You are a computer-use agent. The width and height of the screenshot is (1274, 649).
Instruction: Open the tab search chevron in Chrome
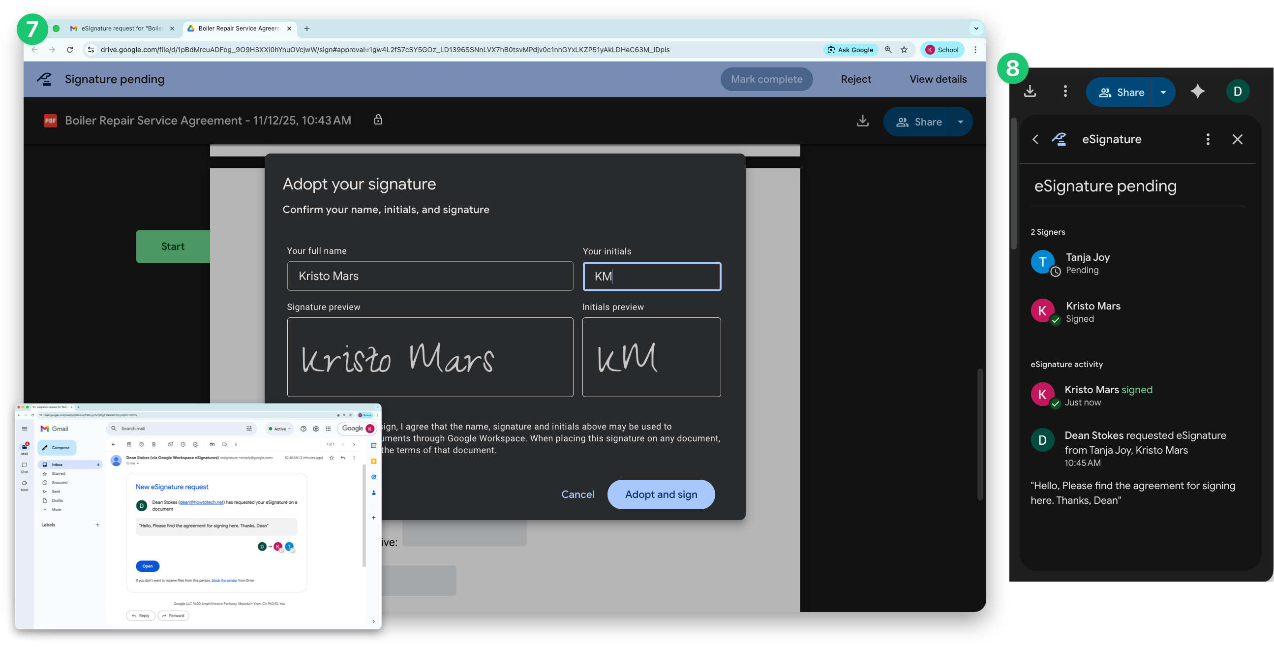pos(976,29)
